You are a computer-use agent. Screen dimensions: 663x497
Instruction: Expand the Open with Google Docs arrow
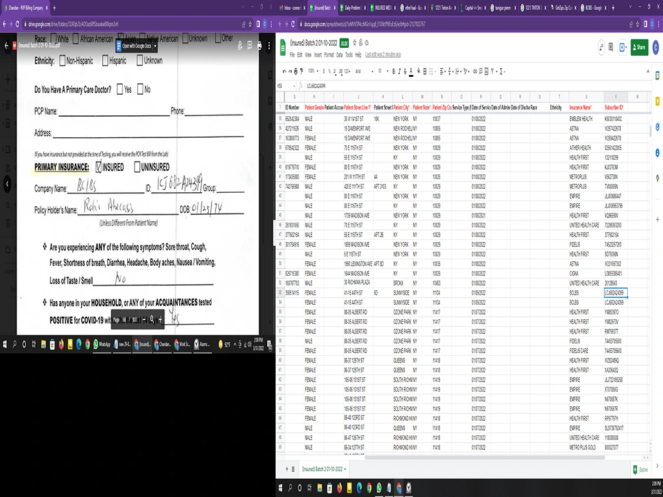pos(155,46)
